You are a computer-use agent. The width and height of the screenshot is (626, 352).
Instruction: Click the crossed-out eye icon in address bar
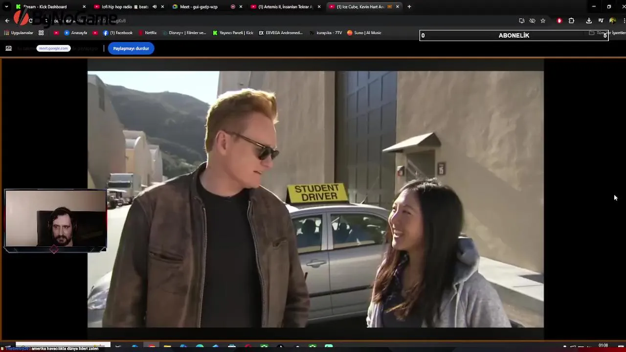[532, 21]
